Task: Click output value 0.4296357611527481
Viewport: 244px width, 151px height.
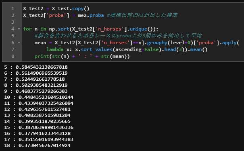Action: [44, 110]
